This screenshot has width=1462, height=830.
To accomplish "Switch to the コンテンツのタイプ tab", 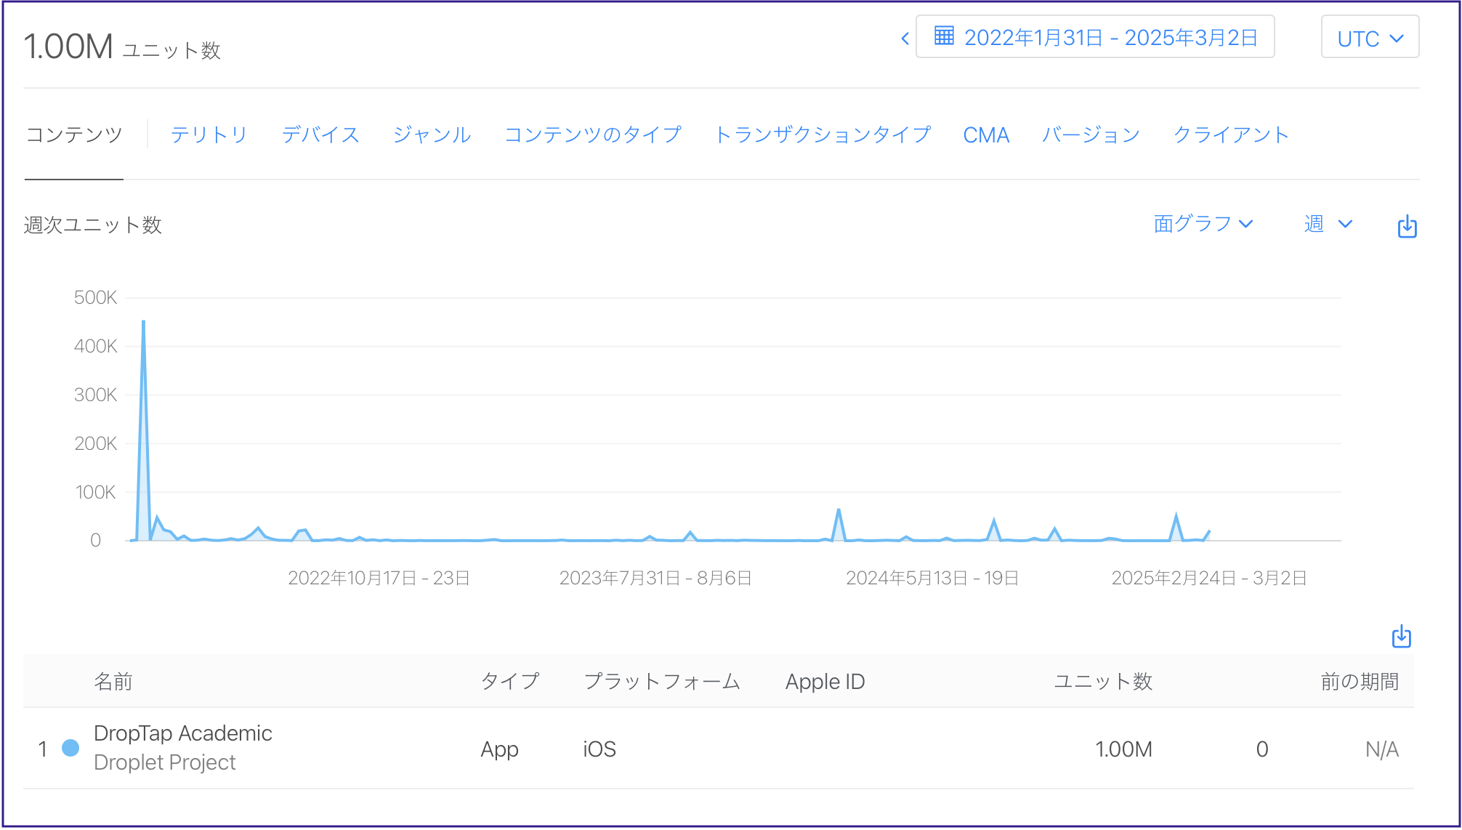I will click(x=592, y=134).
